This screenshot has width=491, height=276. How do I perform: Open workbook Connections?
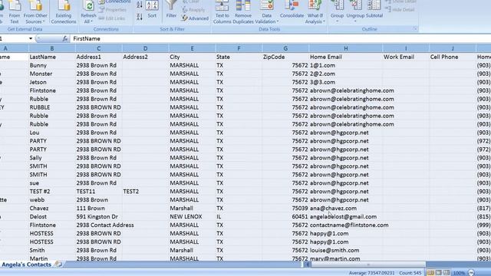coord(114,2)
